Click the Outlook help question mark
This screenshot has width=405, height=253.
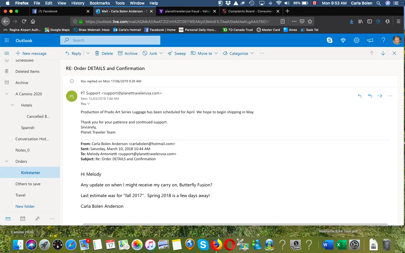[383, 40]
